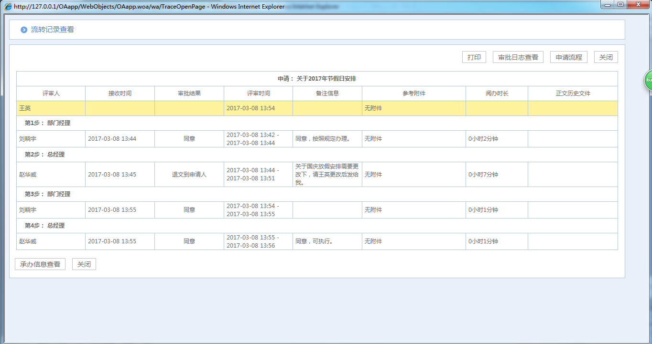652x344 pixels.
Task: Click the remark 同意，按照规定办理。
Action: [323, 139]
